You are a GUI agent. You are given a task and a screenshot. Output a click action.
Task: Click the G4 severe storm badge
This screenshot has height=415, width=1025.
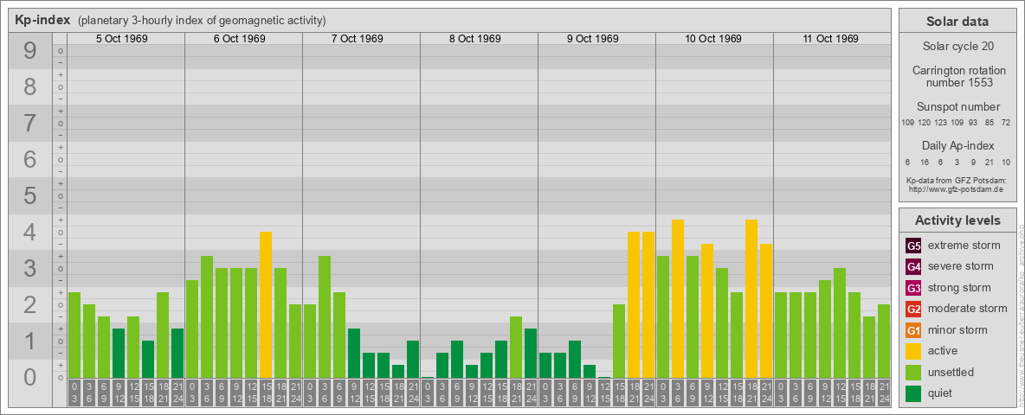click(913, 267)
